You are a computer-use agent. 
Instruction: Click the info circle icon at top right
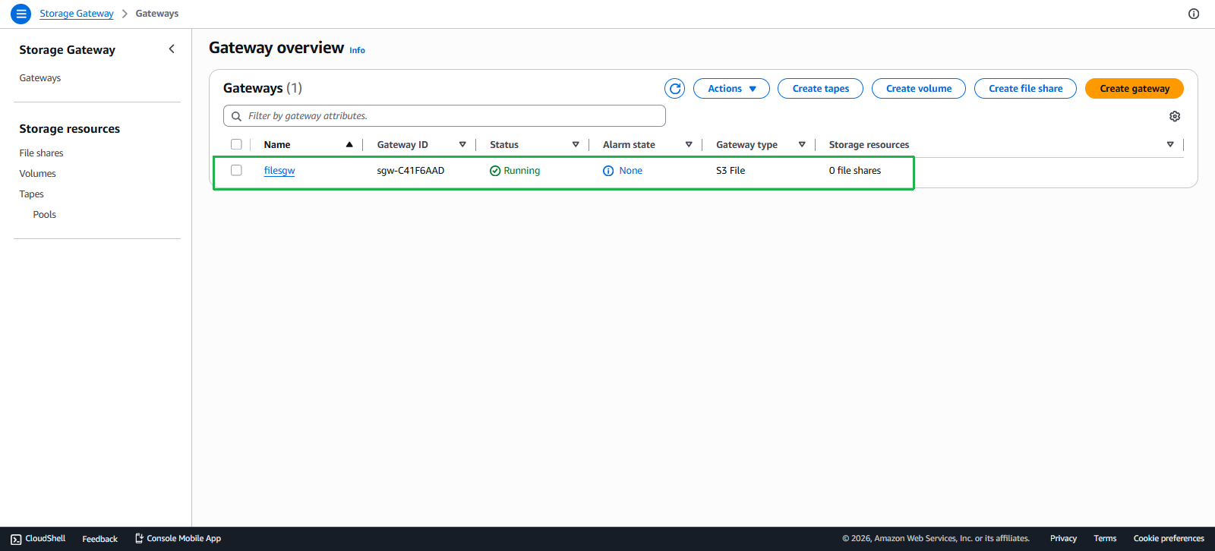coord(1194,14)
